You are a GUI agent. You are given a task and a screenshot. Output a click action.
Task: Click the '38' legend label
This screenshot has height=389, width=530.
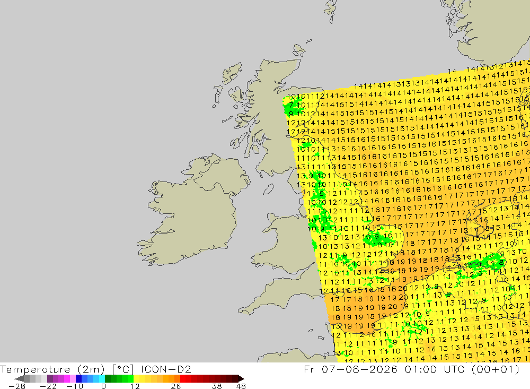[x=217, y=386]
